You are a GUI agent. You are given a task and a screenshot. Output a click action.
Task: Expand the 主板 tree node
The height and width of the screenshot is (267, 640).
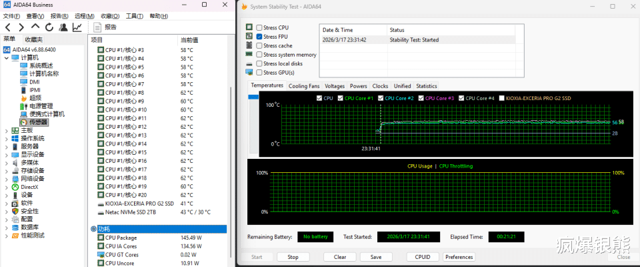coord(6,130)
